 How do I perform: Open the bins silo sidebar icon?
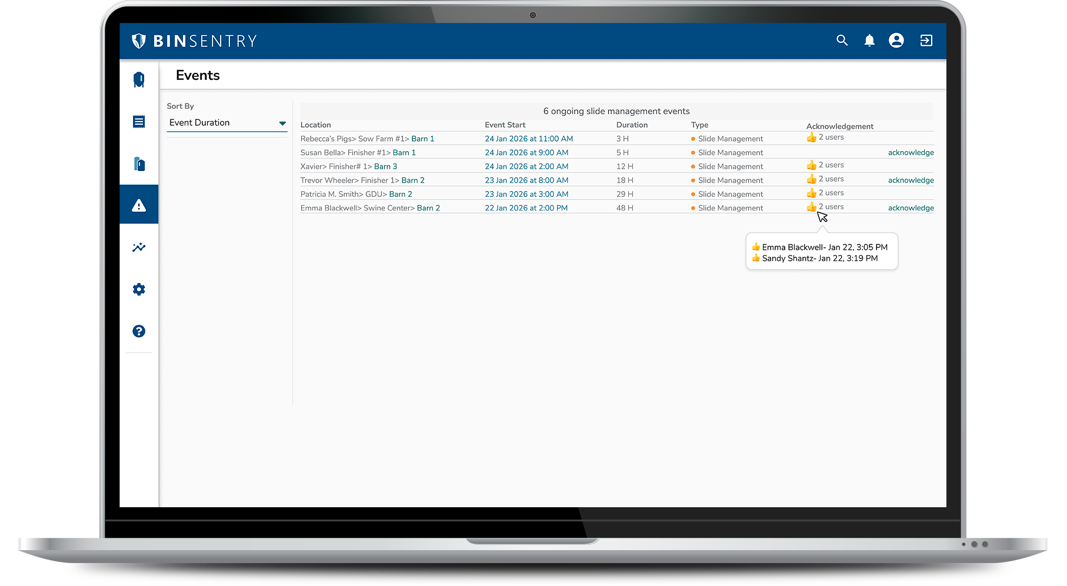[139, 80]
